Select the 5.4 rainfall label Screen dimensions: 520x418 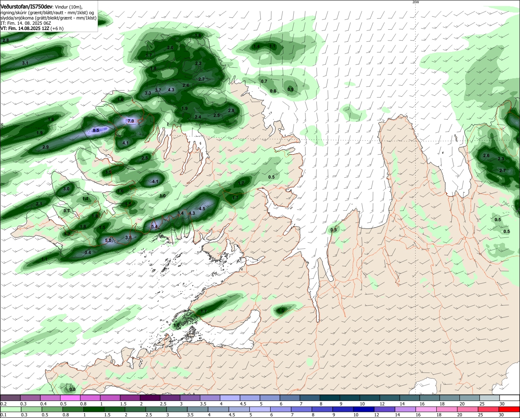coord(154,226)
